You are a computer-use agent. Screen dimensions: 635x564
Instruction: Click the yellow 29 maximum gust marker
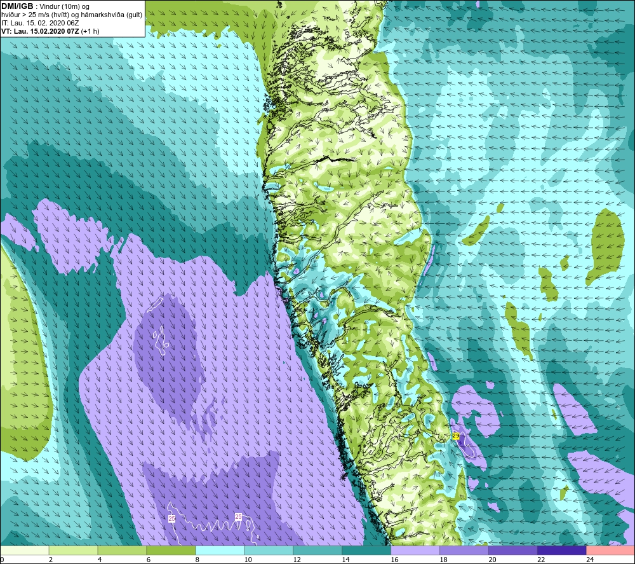coord(455,436)
